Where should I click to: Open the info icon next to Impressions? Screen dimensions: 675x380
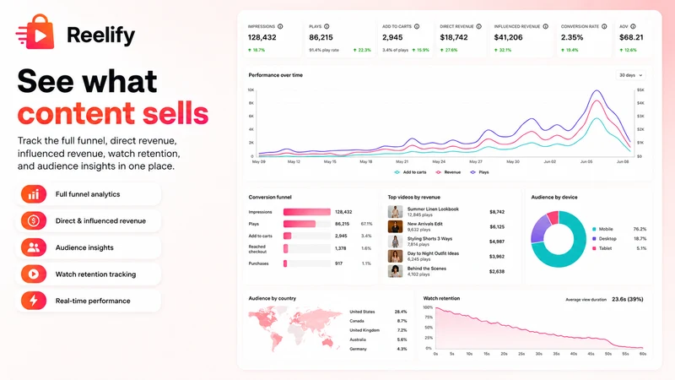pos(280,26)
